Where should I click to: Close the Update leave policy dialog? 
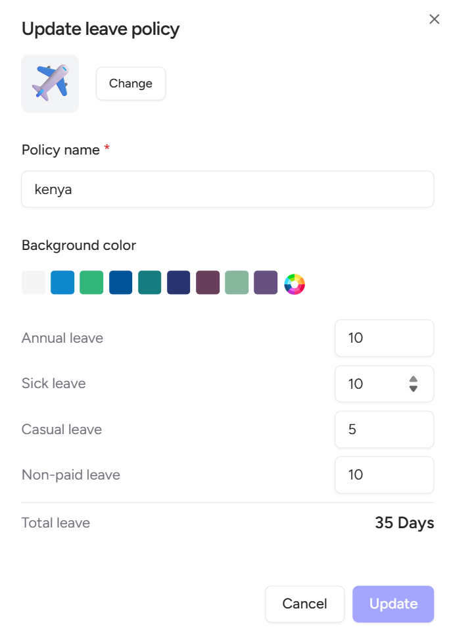click(434, 19)
